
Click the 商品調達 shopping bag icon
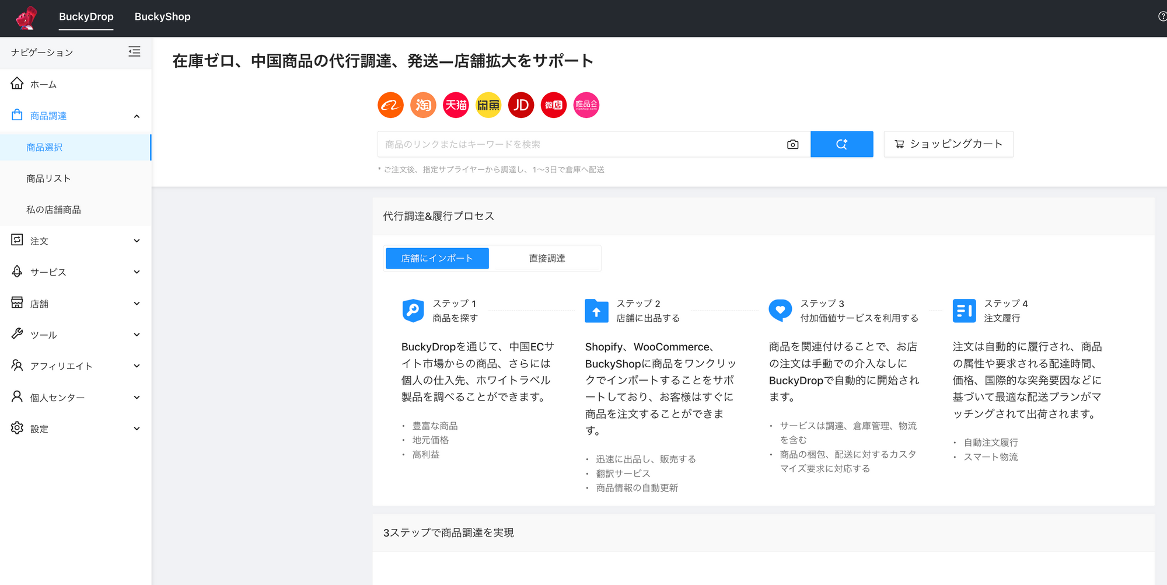(17, 114)
